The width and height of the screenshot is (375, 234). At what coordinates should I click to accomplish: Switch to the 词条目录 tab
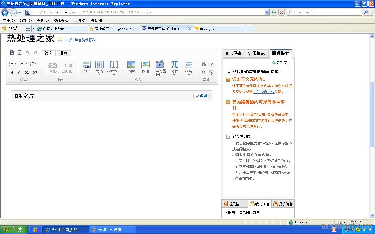(257, 53)
